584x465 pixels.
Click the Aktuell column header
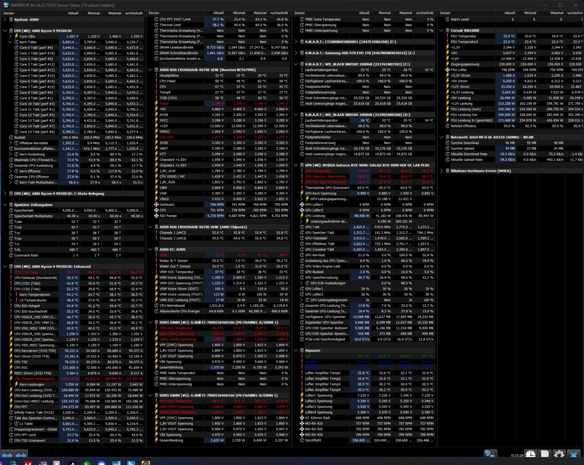[73, 13]
